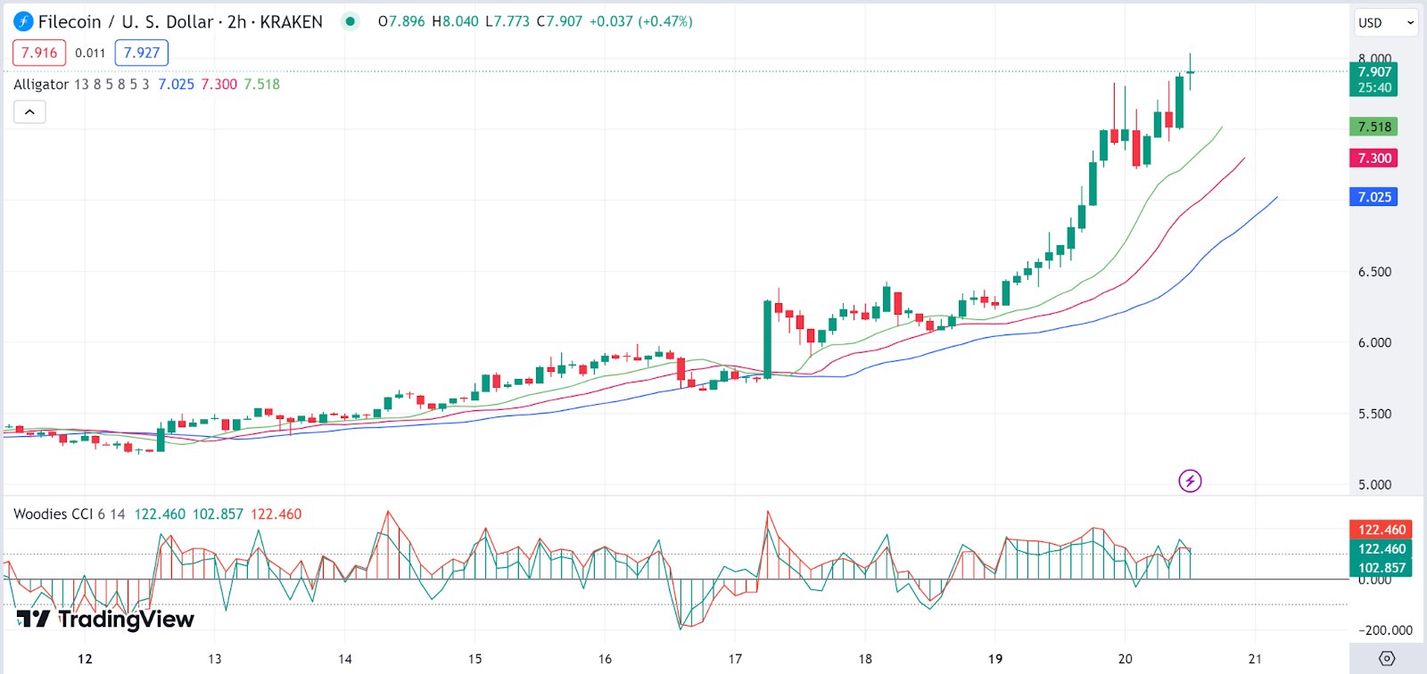1427x674 pixels.
Task: Click the Filecoin logo icon
Action: point(23,21)
